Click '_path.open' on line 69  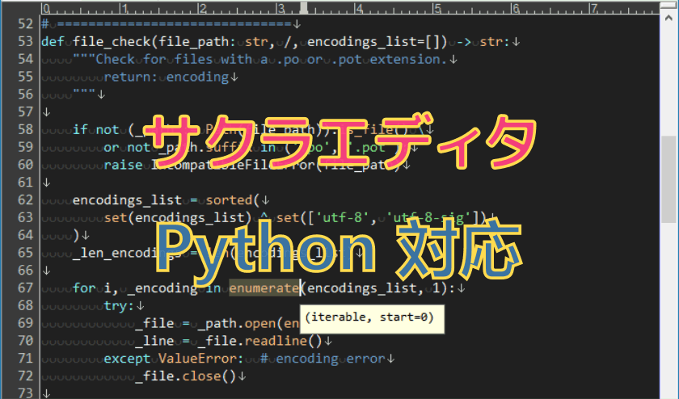(x=237, y=323)
